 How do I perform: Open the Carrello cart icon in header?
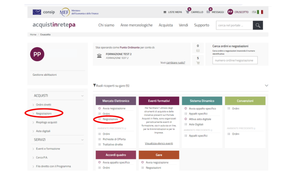point(188,12)
